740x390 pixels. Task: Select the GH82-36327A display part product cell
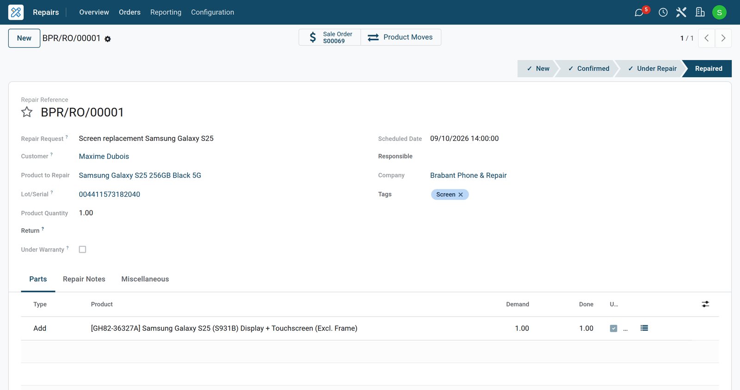click(x=224, y=329)
